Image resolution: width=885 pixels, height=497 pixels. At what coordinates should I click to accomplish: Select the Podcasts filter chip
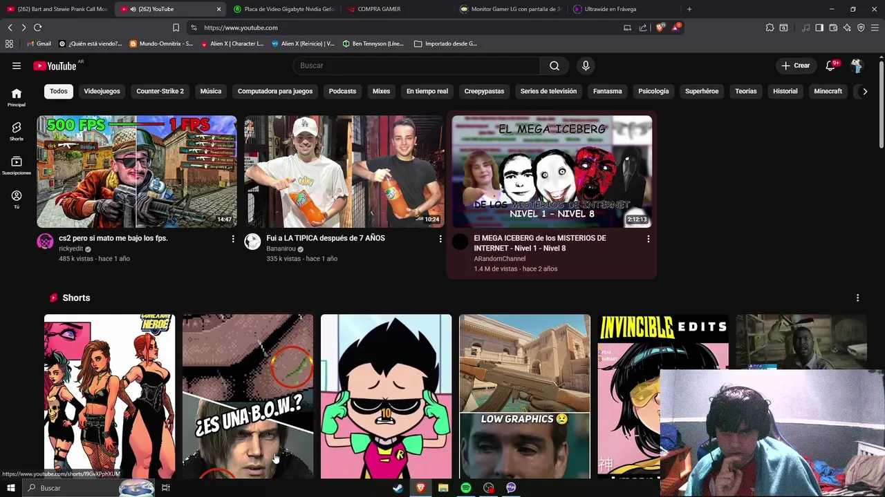(x=342, y=91)
